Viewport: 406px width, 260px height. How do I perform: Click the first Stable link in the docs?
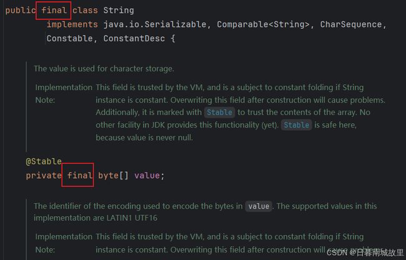click(219, 112)
